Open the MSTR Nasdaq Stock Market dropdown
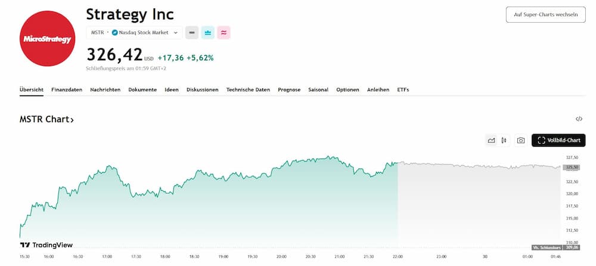Viewport: 596px width, 266px height. point(134,33)
